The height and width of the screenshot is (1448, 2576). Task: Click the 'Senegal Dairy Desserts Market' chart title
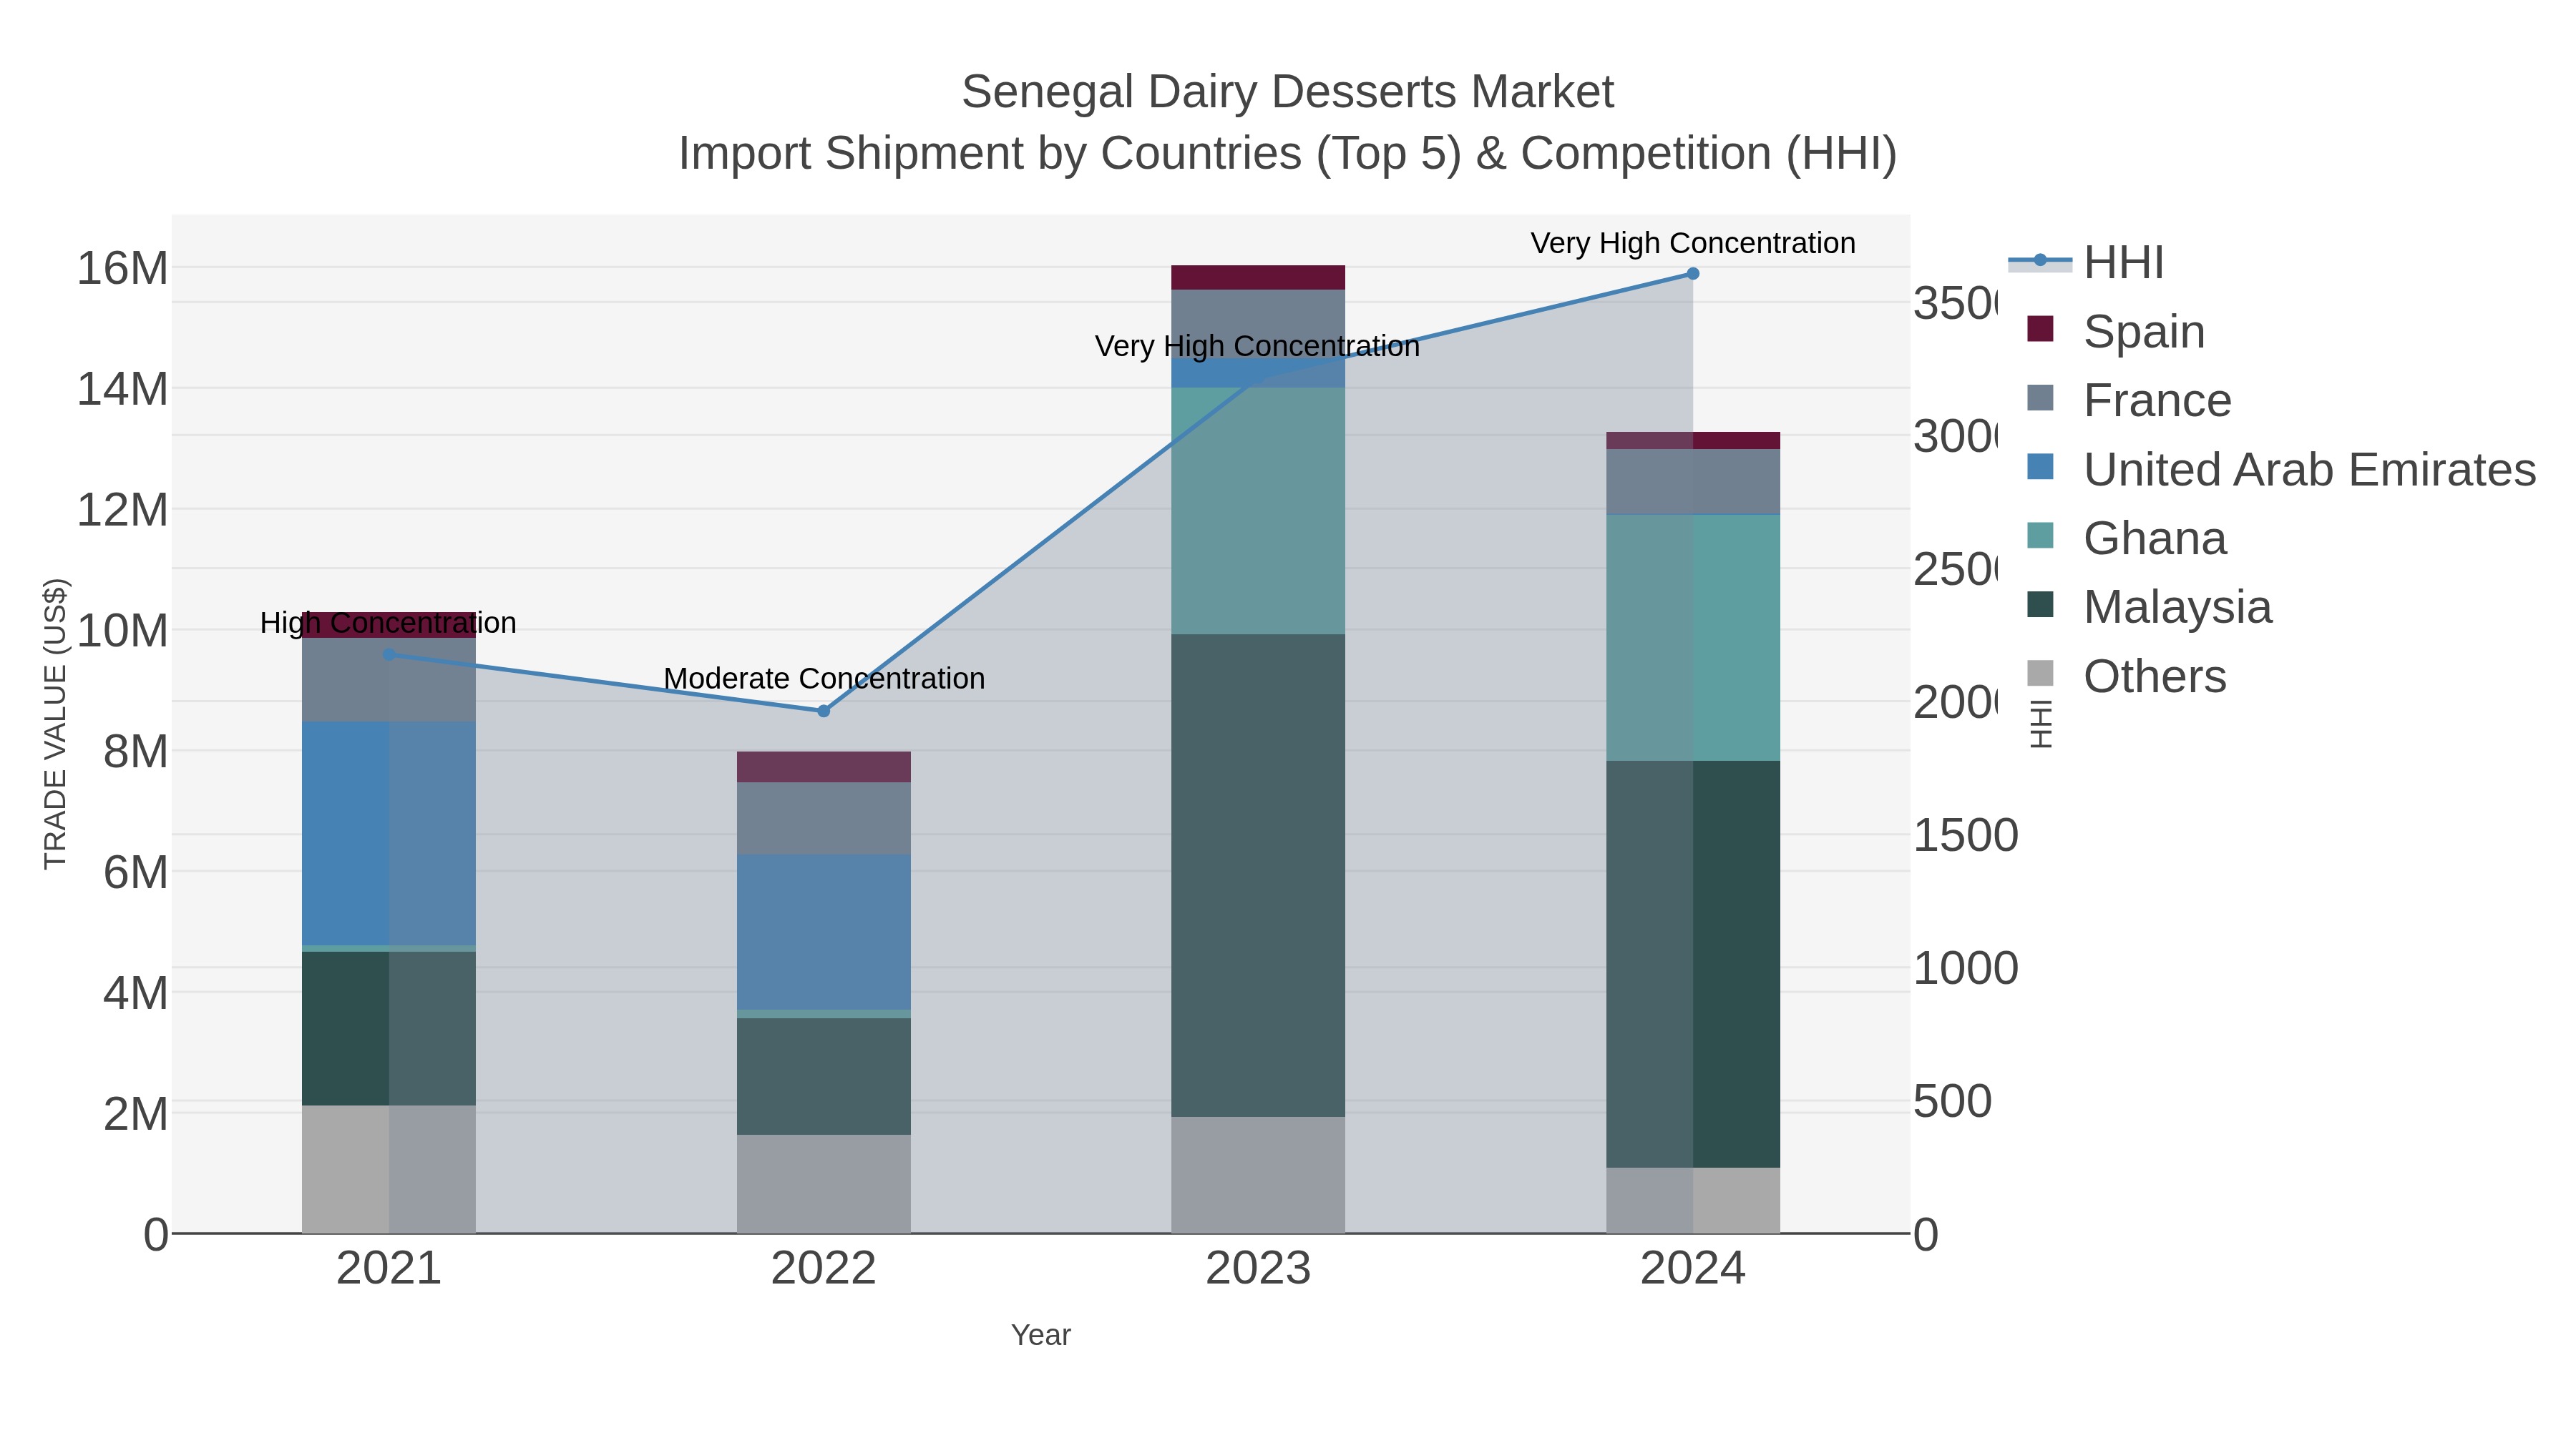coord(1288,92)
